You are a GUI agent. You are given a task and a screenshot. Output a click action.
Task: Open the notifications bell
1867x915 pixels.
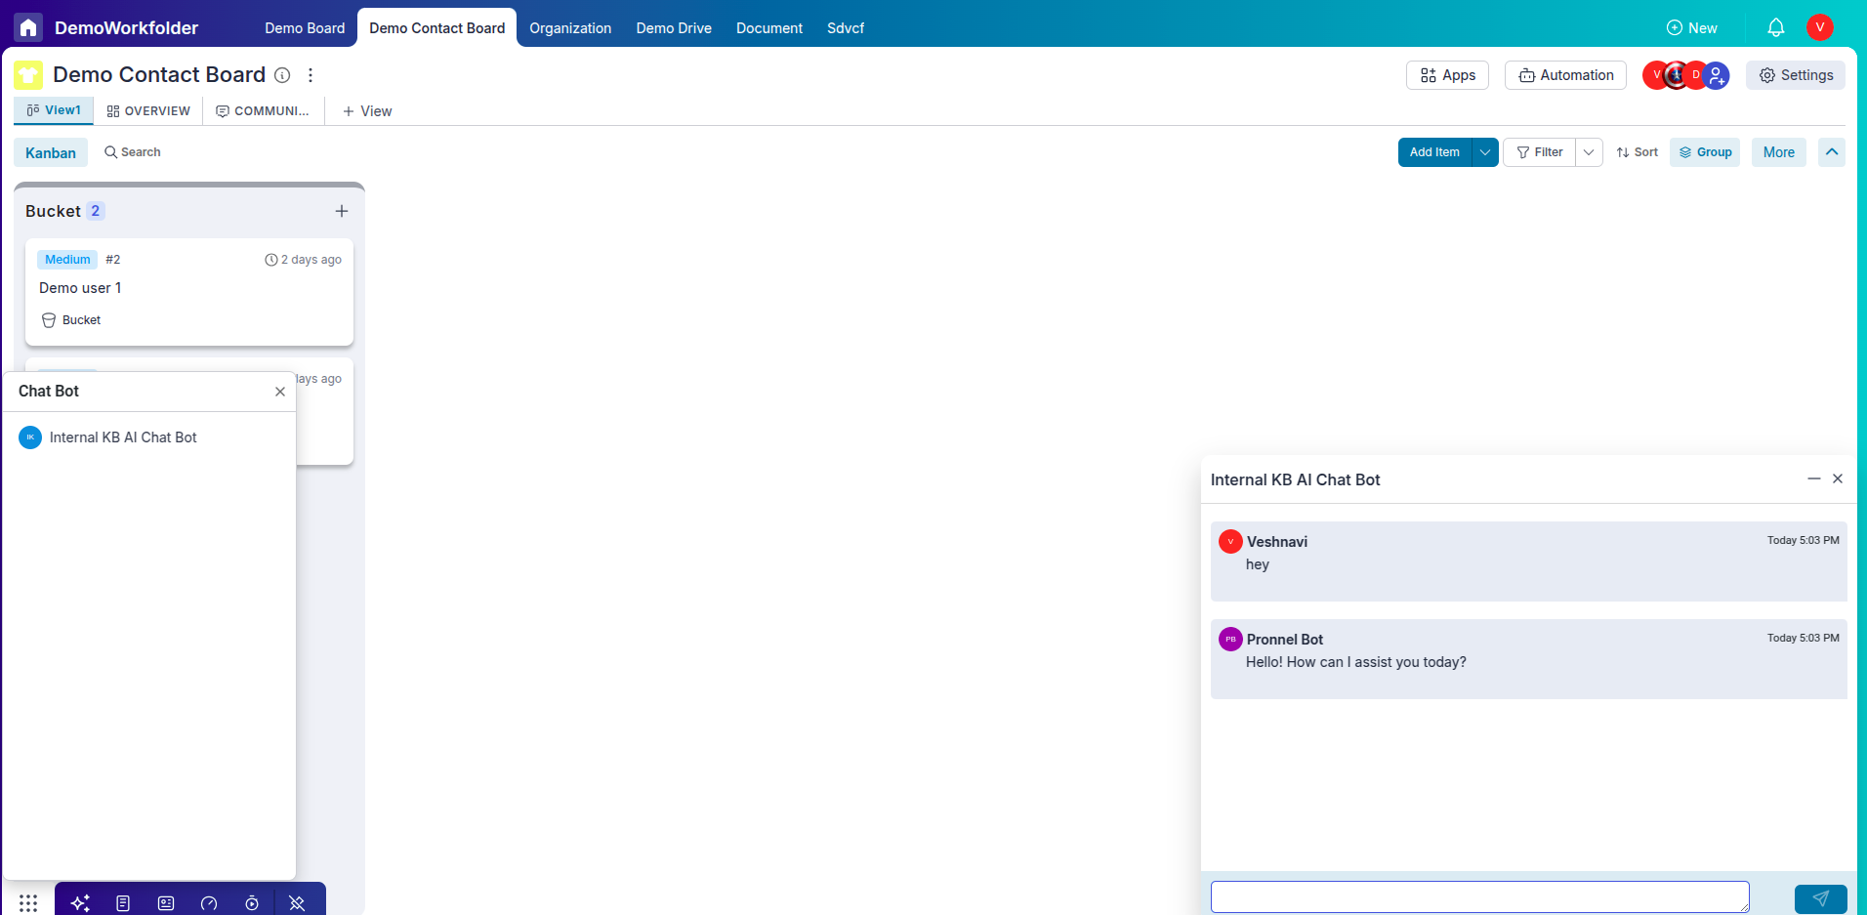click(x=1775, y=27)
